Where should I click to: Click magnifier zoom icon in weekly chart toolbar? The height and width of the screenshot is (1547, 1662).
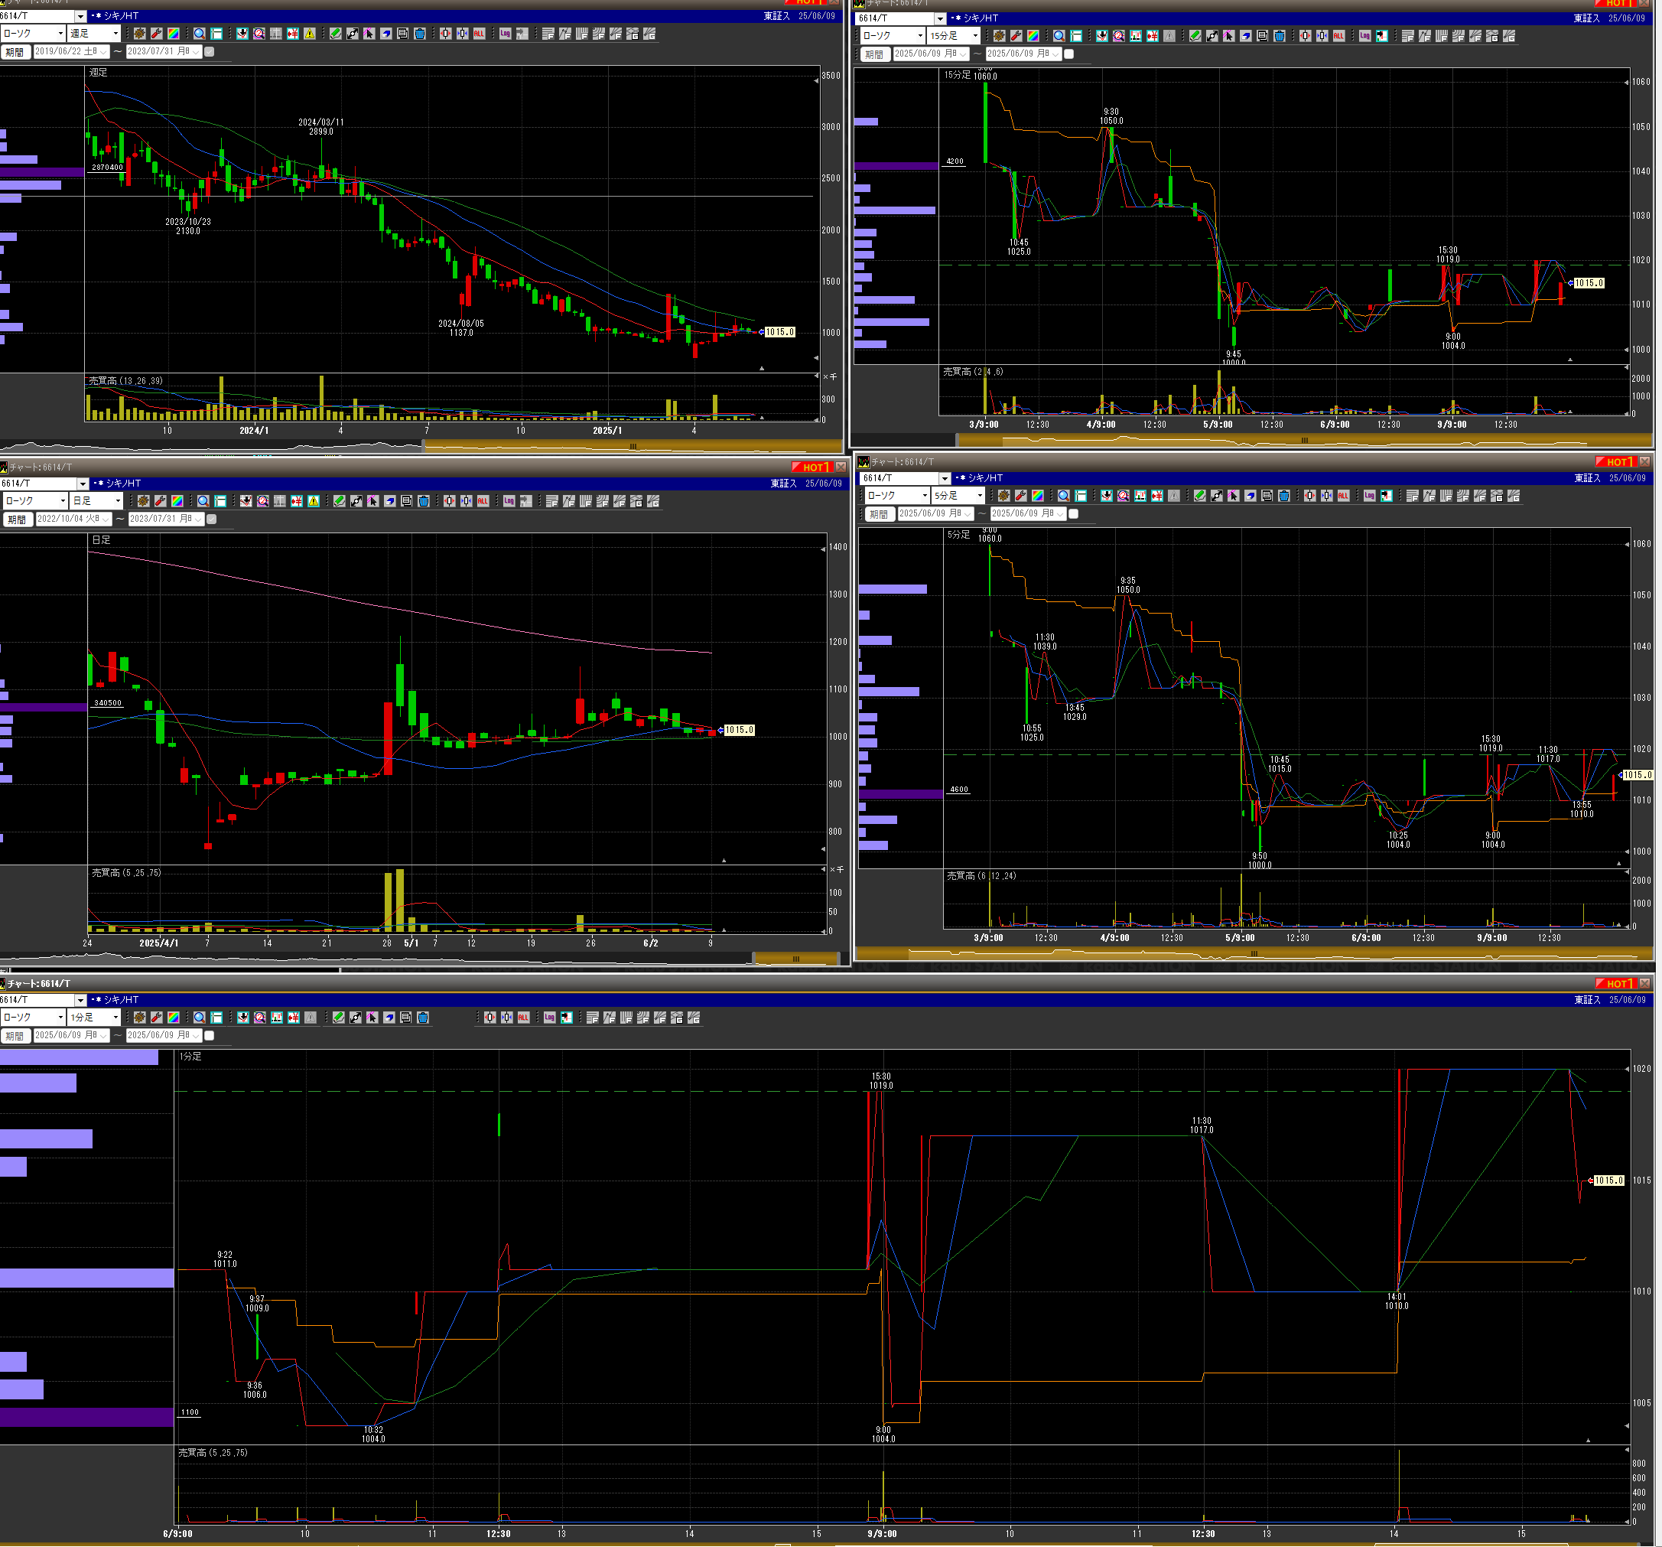point(200,34)
